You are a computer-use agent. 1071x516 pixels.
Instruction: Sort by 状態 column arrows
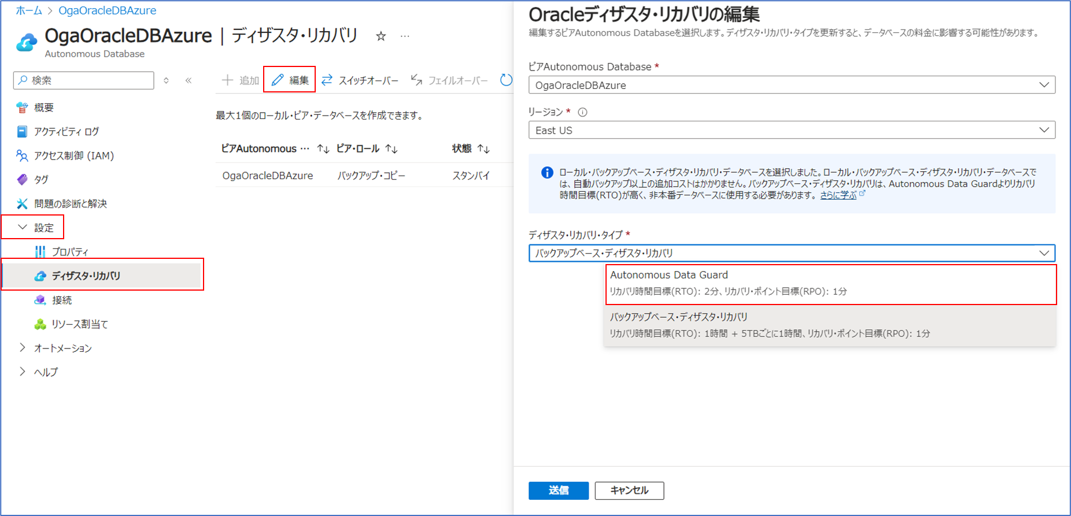click(484, 149)
